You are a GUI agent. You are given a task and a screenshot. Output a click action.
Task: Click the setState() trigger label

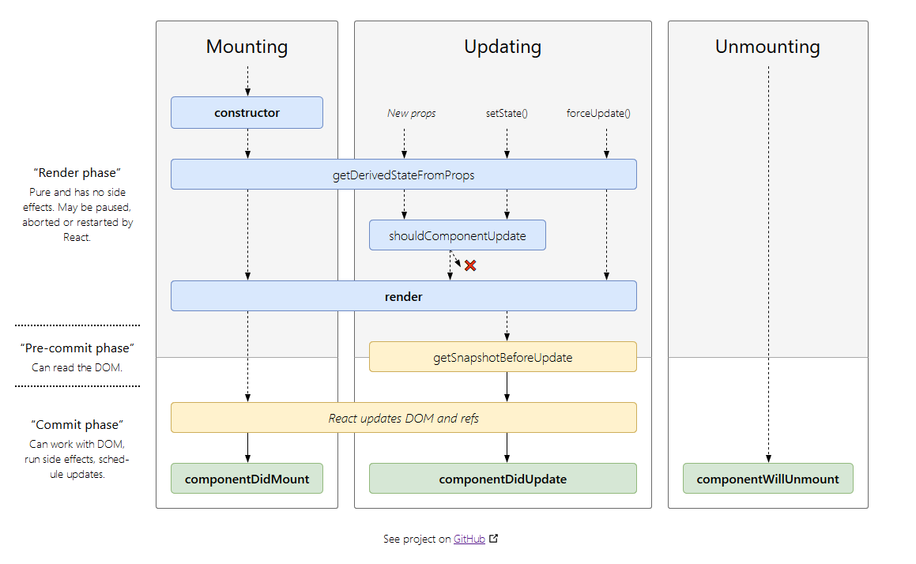(507, 113)
